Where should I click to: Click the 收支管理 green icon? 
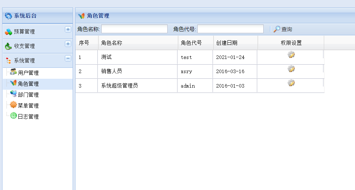pos(9,46)
